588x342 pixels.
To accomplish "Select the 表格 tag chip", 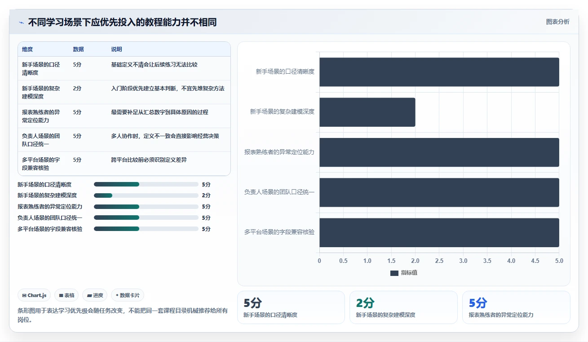I will [66, 295].
